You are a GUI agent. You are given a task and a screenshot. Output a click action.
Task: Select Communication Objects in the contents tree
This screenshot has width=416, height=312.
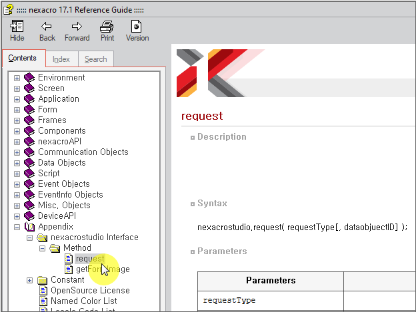[83, 152]
